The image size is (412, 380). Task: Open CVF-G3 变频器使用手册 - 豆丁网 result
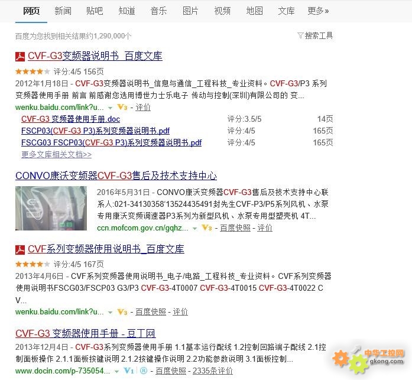point(86,333)
